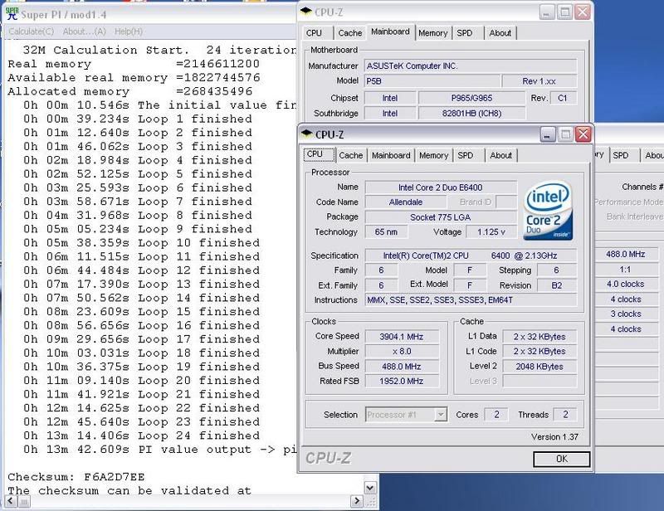Click CPU-Z title icon of processor window
The image size is (664, 511).
tap(305, 134)
